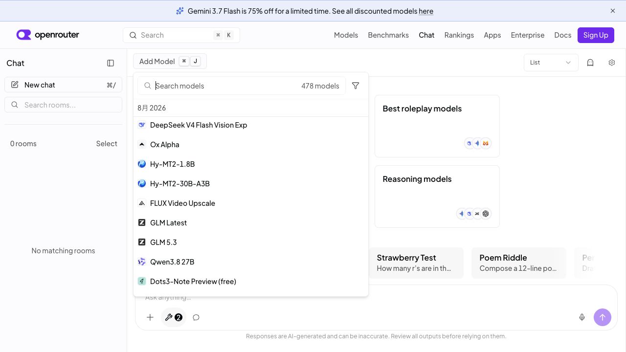Open the model filter funnel icon
The height and width of the screenshot is (352, 626).
point(356,86)
